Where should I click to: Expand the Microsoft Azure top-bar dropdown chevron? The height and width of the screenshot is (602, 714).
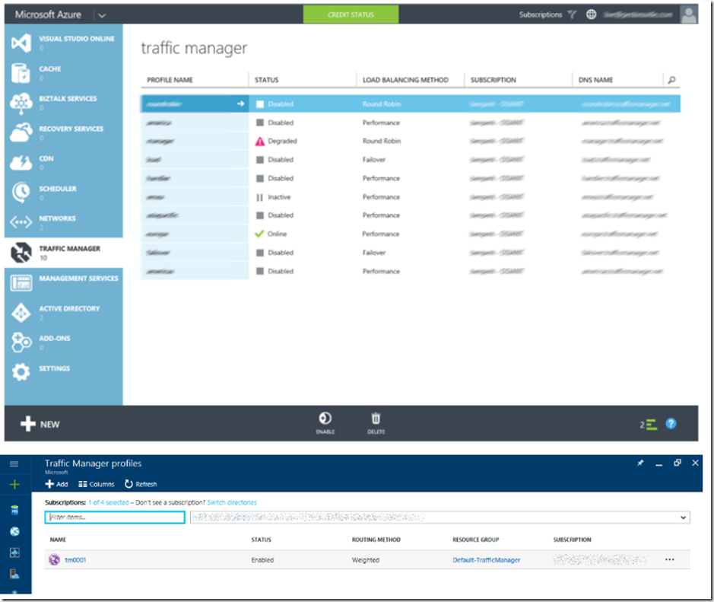point(102,15)
